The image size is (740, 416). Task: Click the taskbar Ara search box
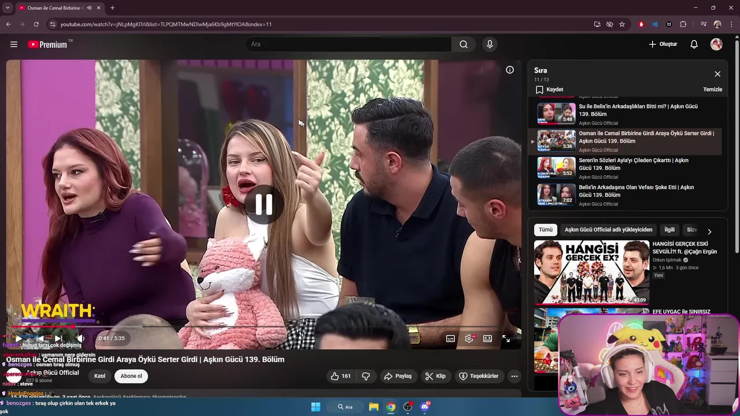click(346, 407)
